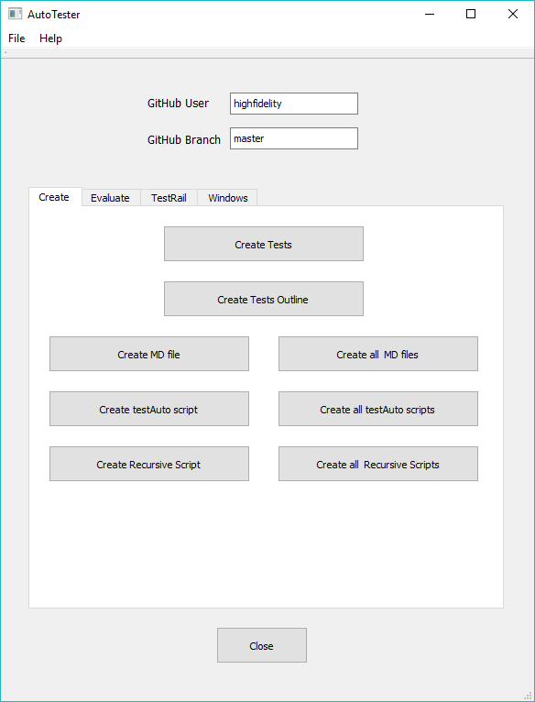Select the Create tab

[54, 197]
